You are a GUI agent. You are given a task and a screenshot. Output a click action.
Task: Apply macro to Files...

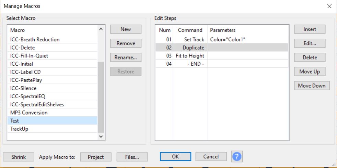(132, 157)
